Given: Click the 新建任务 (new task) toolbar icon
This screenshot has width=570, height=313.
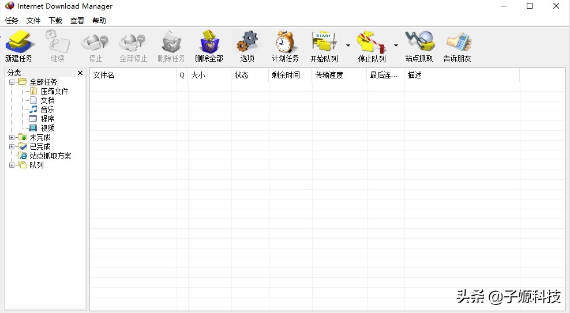Looking at the screenshot, I should point(19,42).
